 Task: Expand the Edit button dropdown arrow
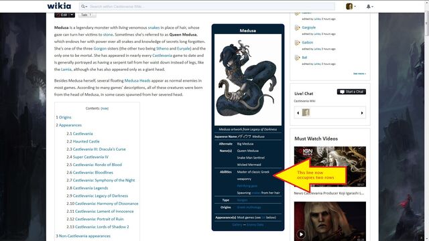click(x=72, y=15)
